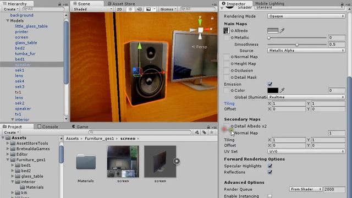The height and width of the screenshot is (198, 352).
Task: Select glass_table in Hierarchy
Action: 26,43
